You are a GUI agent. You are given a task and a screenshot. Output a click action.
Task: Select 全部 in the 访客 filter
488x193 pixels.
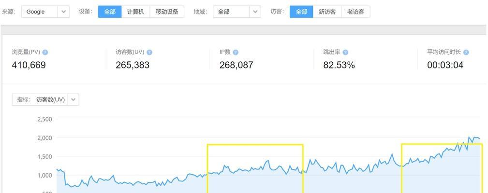click(x=301, y=12)
